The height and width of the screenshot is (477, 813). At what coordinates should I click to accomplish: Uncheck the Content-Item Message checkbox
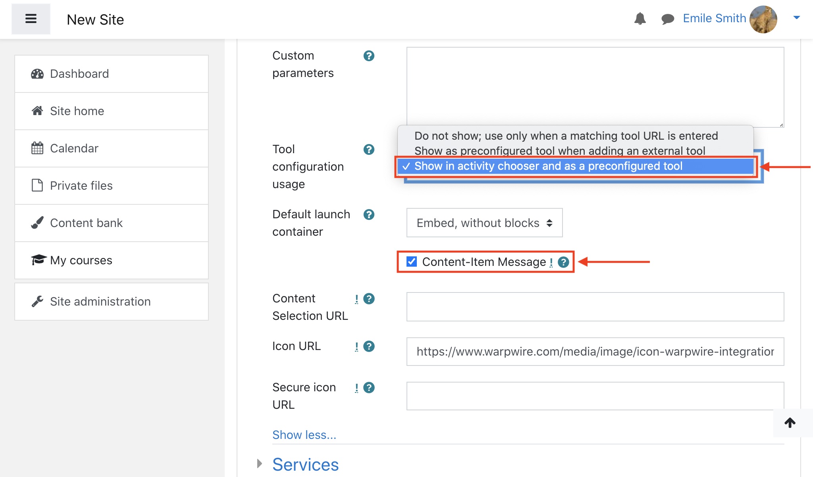coord(412,262)
